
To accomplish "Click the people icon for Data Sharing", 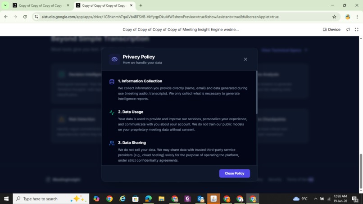I will click(112, 143).
